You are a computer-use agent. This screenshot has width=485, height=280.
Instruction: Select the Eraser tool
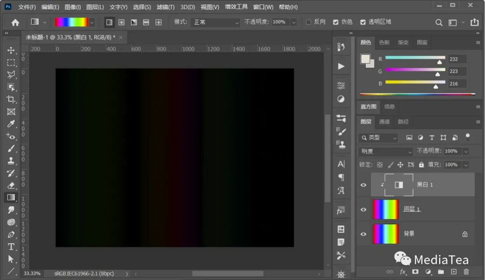tap(11, 185)
